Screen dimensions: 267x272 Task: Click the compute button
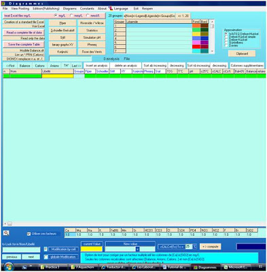tap(211, 247)
